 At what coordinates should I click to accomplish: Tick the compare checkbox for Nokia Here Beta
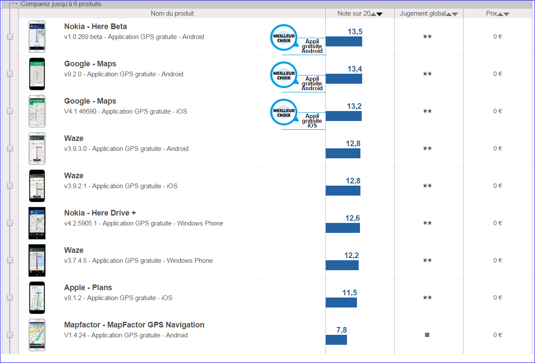coord(10,37)
